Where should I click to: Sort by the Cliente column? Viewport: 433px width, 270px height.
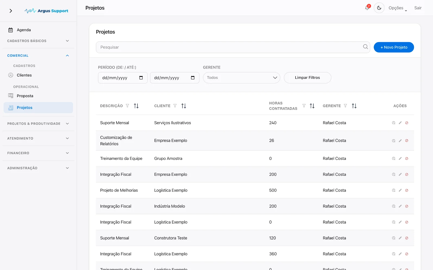(184, 106)
